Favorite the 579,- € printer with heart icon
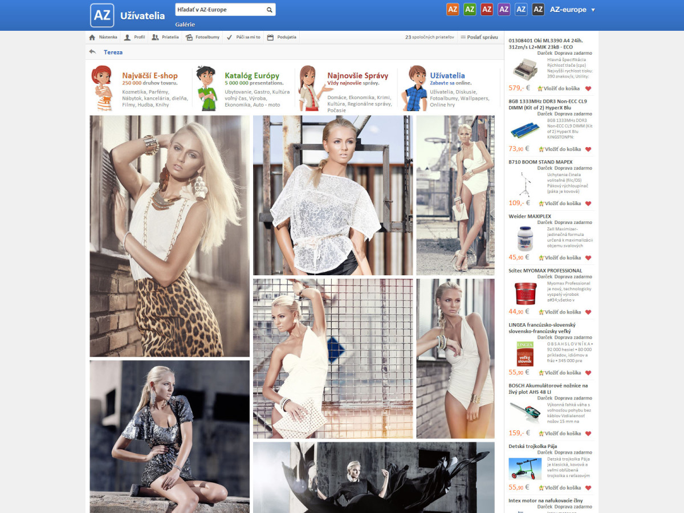The image size is (684, 513). (x=588, y=88)
